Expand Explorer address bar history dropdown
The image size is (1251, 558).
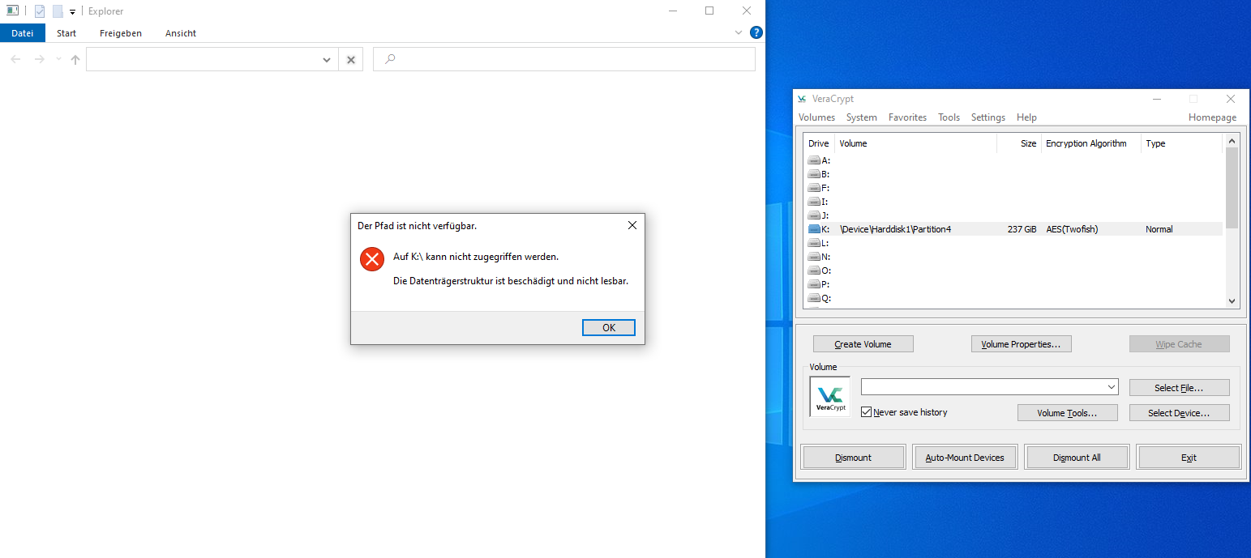[x=327, y=60]
